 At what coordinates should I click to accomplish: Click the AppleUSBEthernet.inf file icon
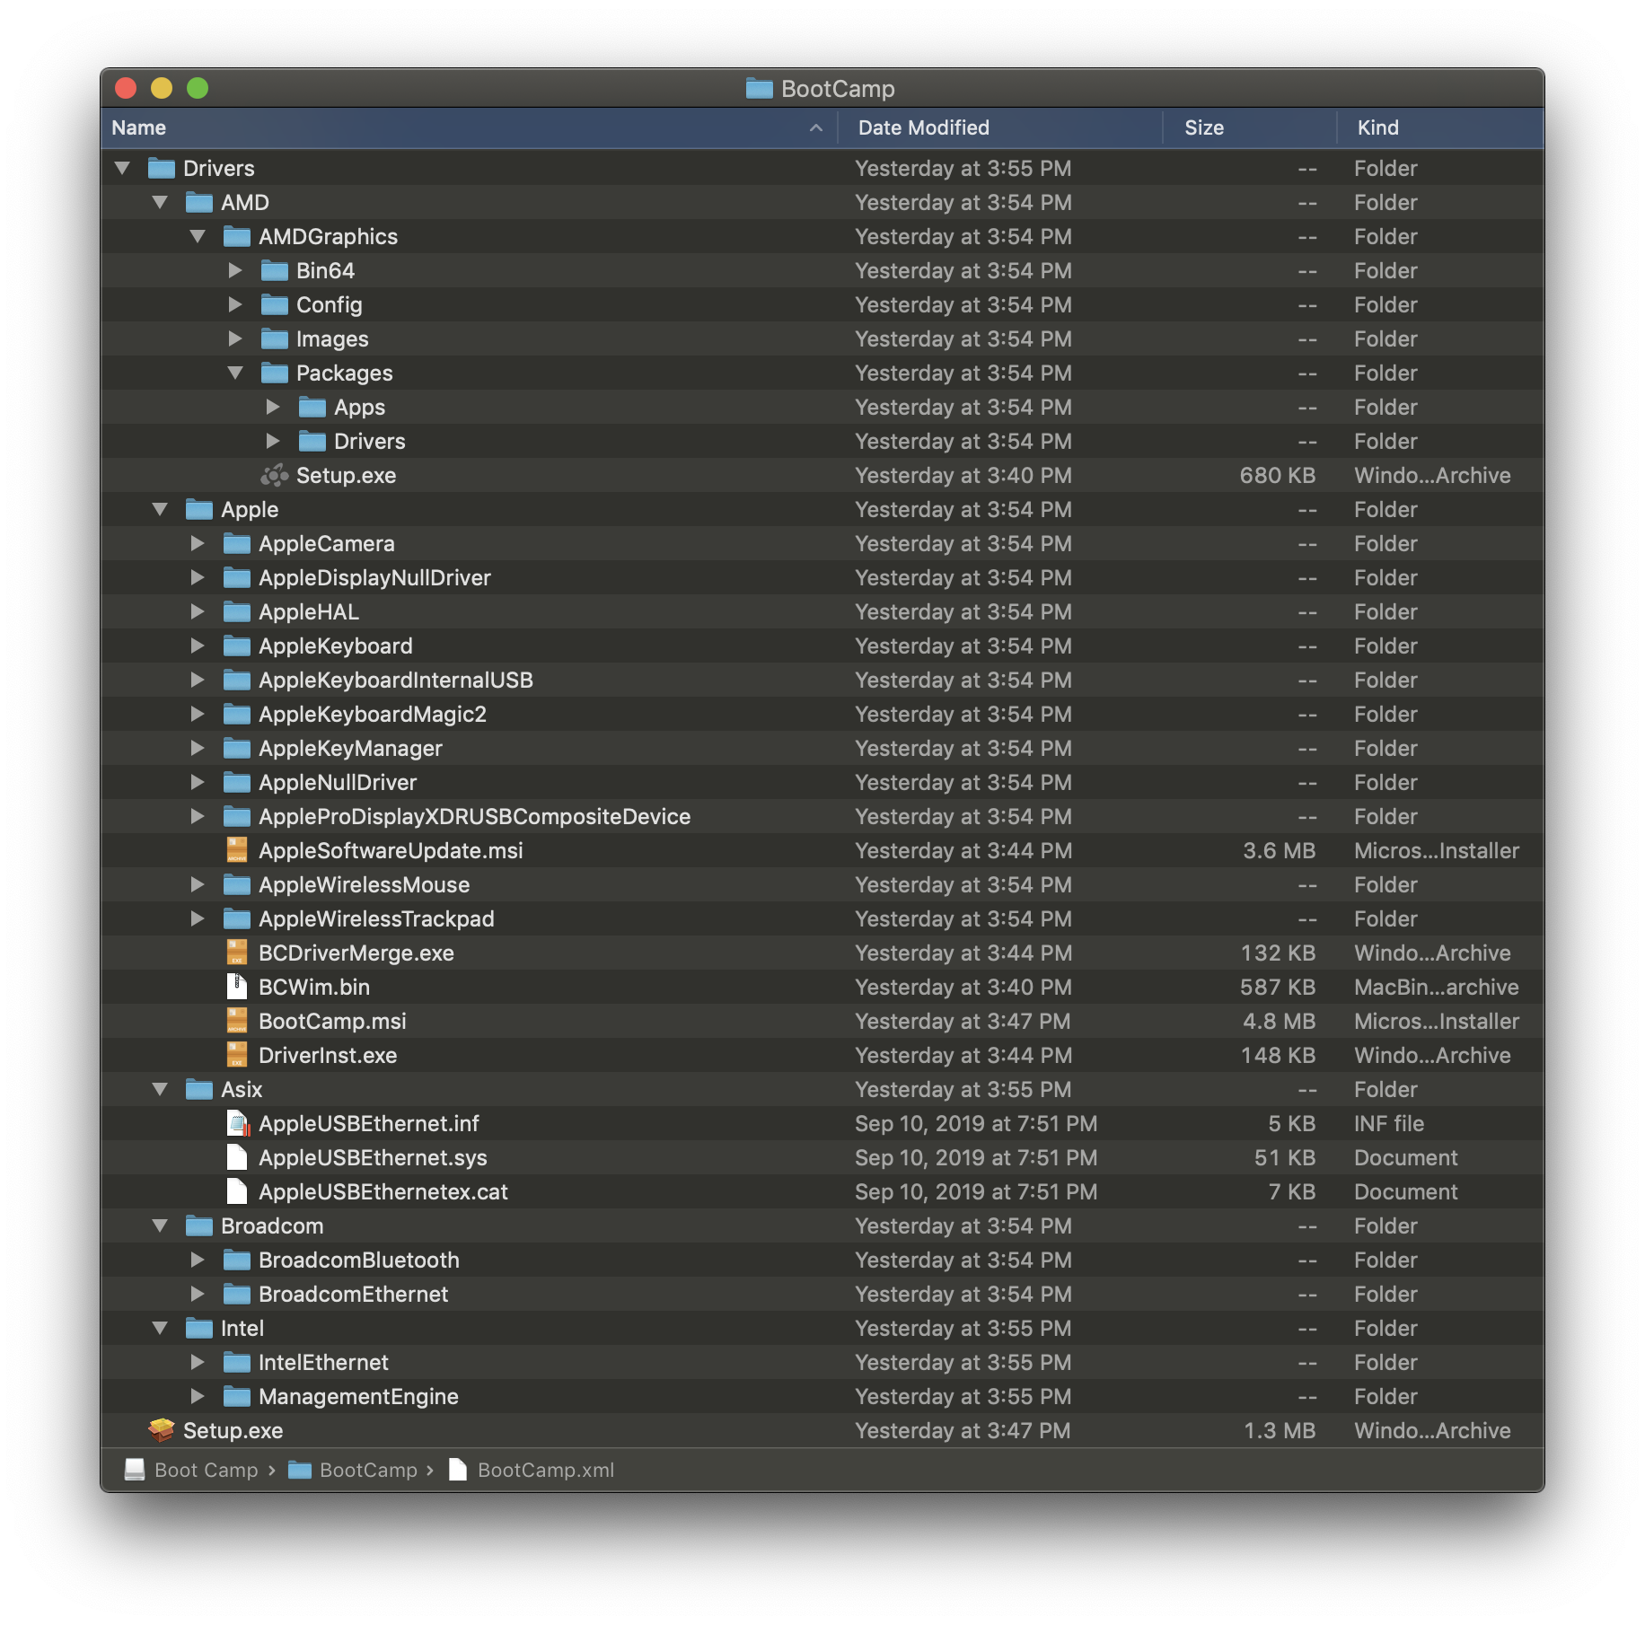tap(238, 1123)
